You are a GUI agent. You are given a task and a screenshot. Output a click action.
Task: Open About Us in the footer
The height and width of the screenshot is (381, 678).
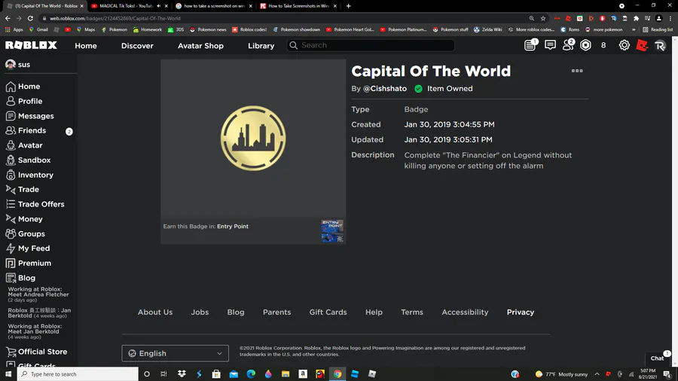coord(154,312)
